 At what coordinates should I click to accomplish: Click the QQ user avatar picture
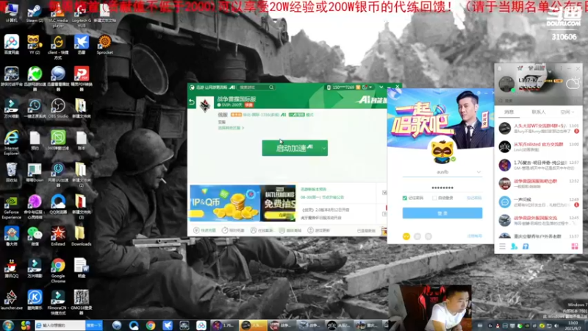(506, 84)
